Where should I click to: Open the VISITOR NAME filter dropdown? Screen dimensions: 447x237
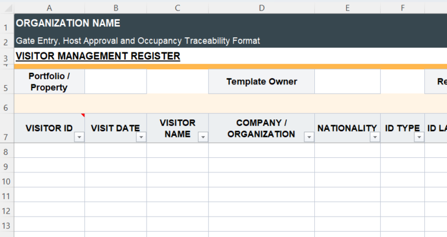(203, 137)
